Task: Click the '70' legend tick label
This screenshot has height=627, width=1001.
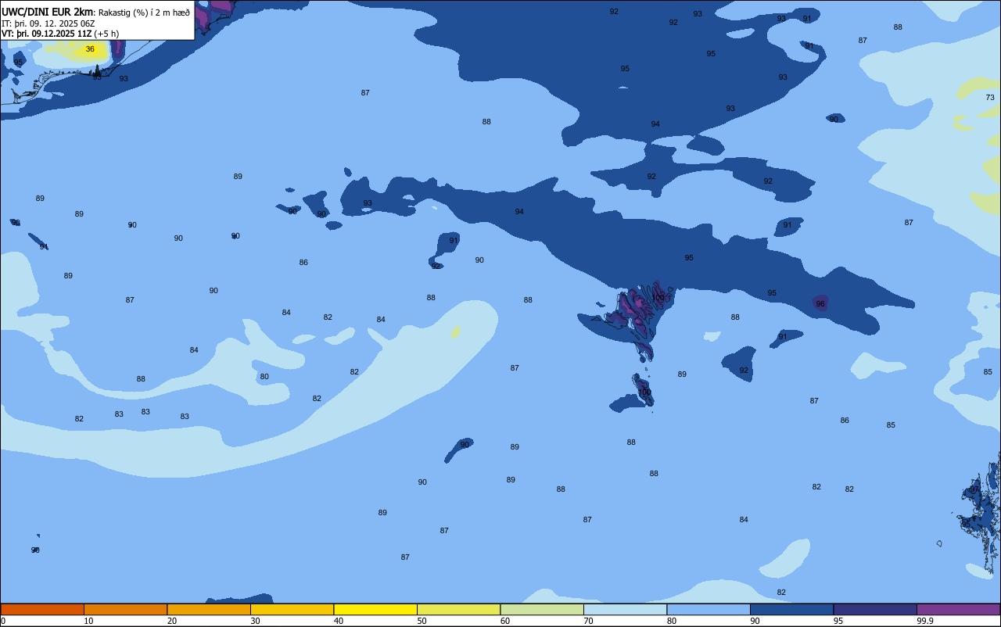Action: pos(589,621)
